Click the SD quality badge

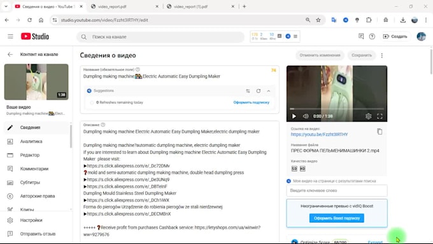click(294, 168)
